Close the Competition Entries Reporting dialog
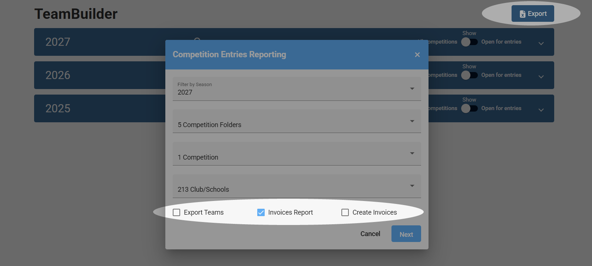 (x=417, y=55)
